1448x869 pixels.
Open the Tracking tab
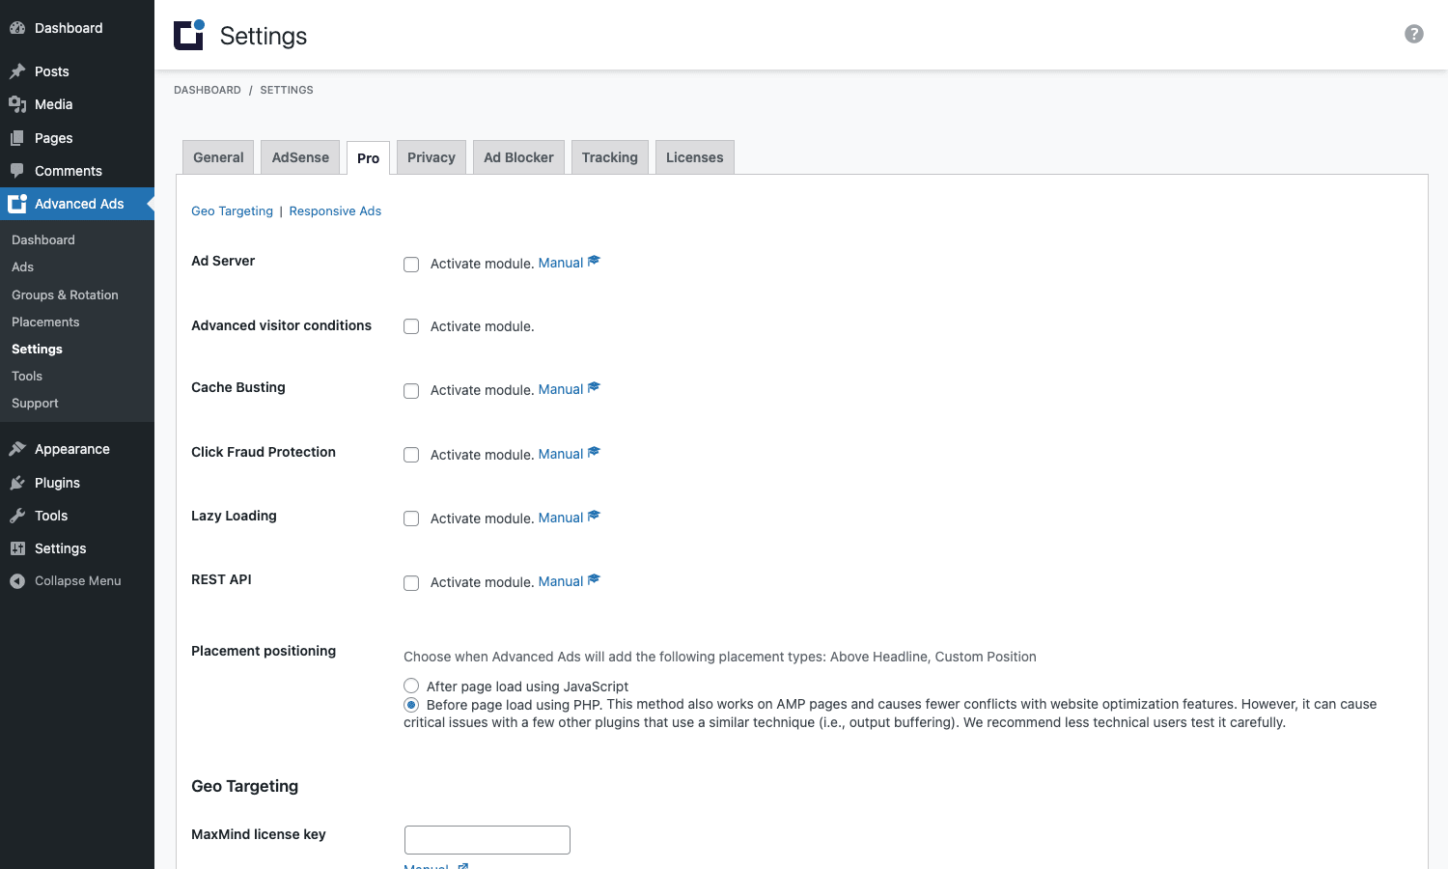[x=609, y=157]
